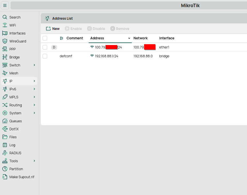The image size is (247, 195).
Task: Select the 192.168.88.1/24 address entry
Action: (106, 56)
